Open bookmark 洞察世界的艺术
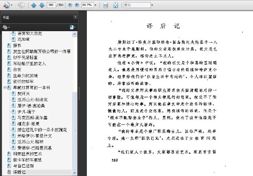 27,154
